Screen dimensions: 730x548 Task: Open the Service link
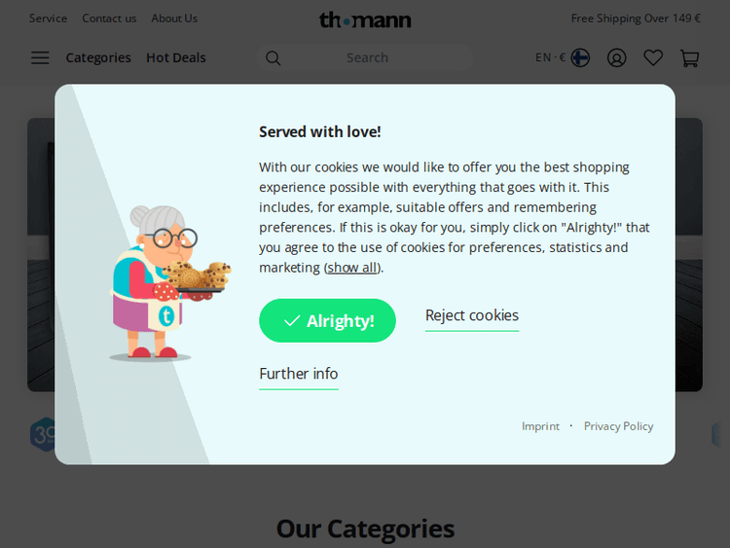[x=48, y=18]
